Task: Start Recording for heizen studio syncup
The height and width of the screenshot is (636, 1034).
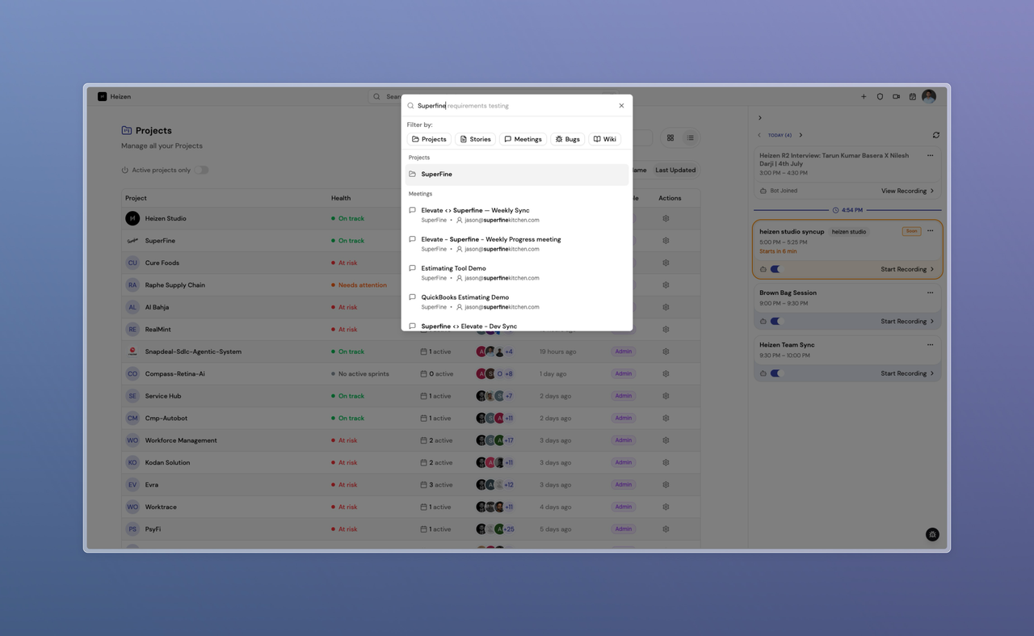Action: click(907, 270)
